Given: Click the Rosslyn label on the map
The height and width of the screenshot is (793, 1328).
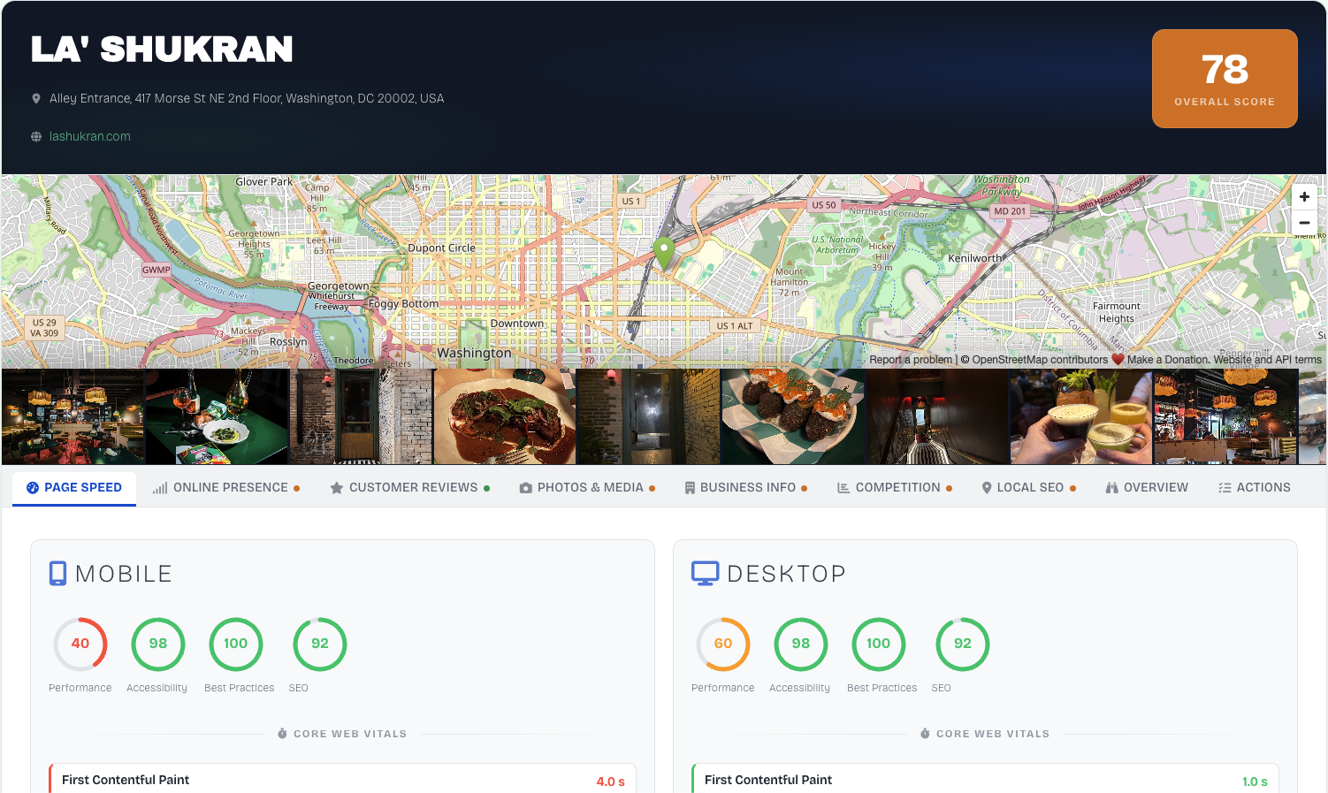Looking at the screenshot, I should point(288,342).
